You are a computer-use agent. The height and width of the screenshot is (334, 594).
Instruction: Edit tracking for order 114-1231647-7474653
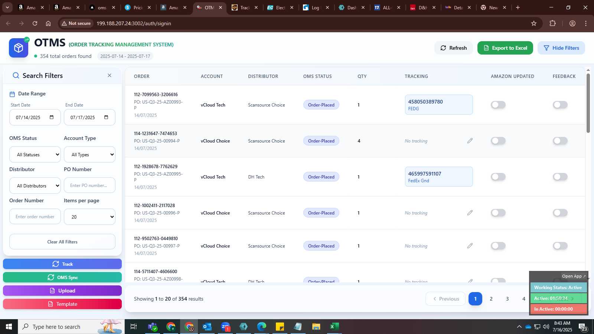[470, 141]
